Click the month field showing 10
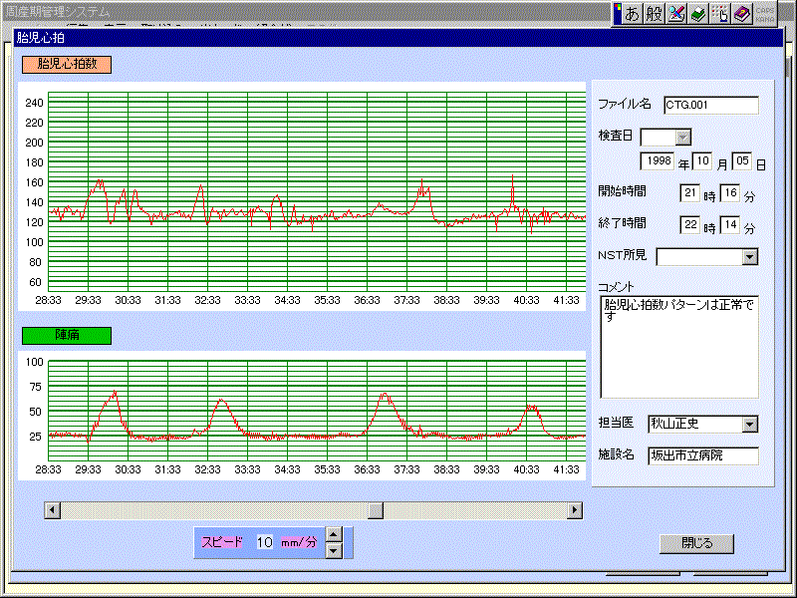Image resolution: width=797 pixels, height=598 pixels. coord(702,161)
